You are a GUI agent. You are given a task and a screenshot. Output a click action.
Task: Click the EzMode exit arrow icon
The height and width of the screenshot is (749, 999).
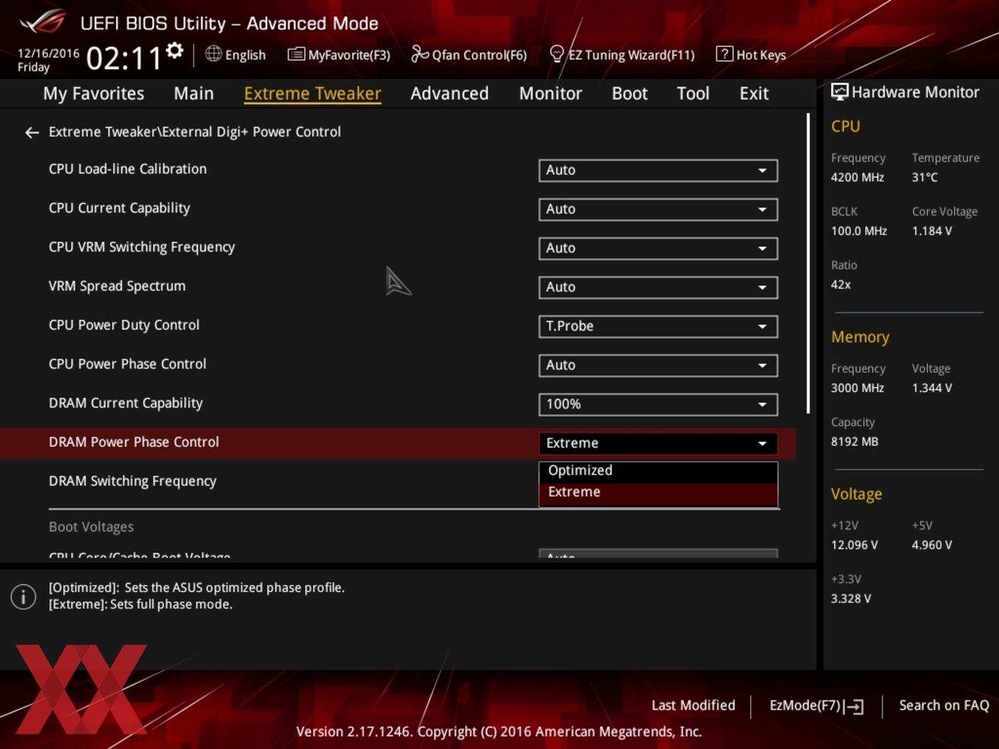tap(854, 706)
